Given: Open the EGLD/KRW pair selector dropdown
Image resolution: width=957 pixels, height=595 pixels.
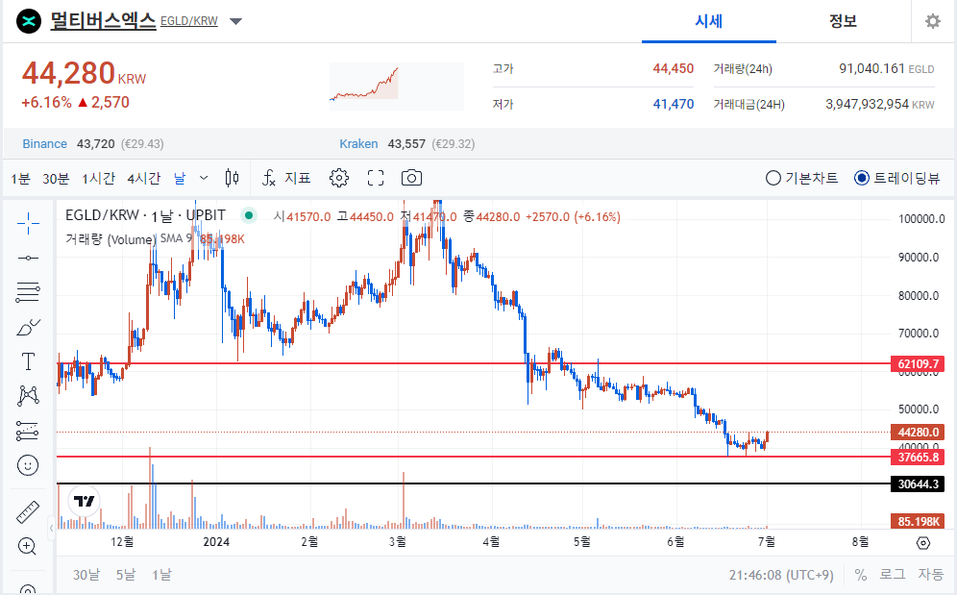Looking at the screenshot, I should (235, 21).
